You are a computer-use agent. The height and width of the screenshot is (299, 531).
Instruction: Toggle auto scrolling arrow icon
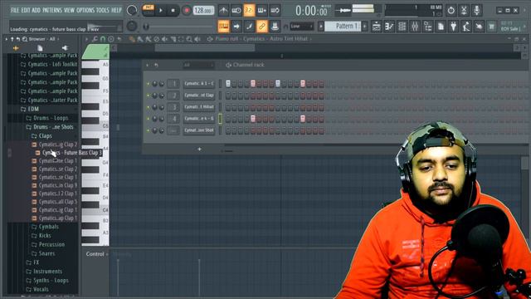click(x=236, y=26)
